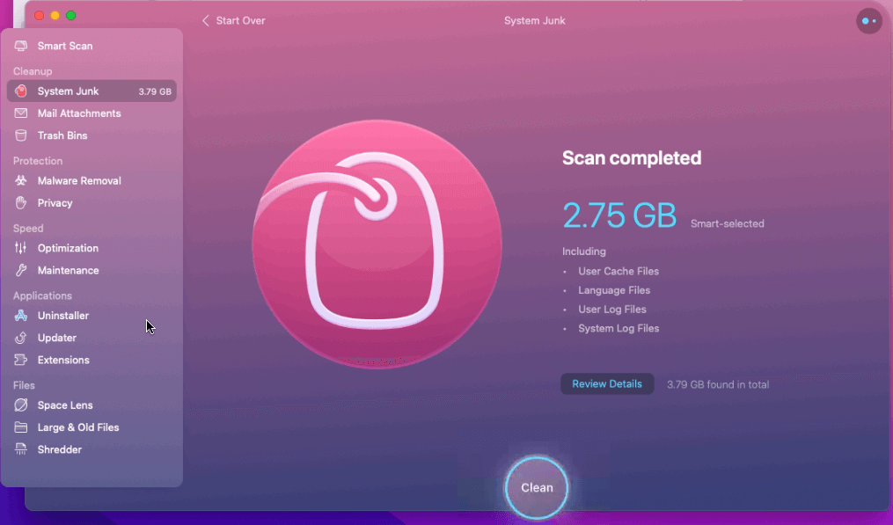This screenshot has width=893, height=525.
Task: Click the System Junk red icon
Action: (20, 91)
